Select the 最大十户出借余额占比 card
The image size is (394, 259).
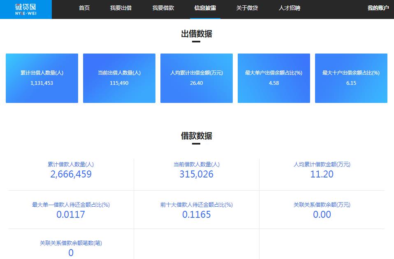351,78
